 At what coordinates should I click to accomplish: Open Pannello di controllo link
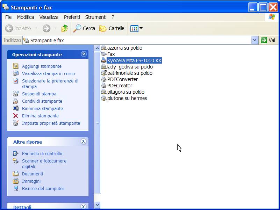(42, 153)
